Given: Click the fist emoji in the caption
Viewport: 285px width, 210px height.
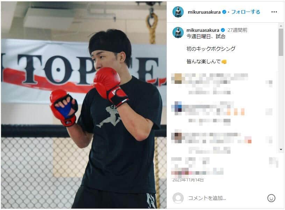Looking at the screenshot, I should pos(224,62).
